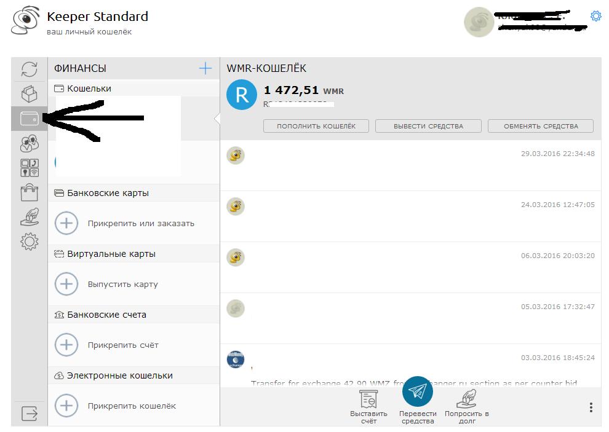Click plus circle for Прикрепить кошелёк
Viewport: 609px width, 432px height.
point(66,406)
